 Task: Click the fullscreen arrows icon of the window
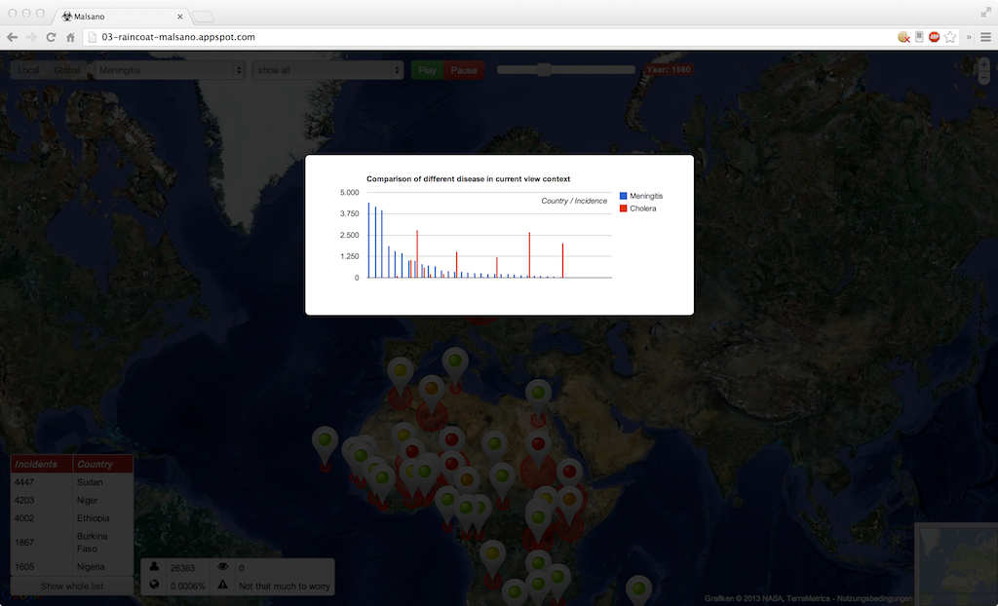(986, 12)
